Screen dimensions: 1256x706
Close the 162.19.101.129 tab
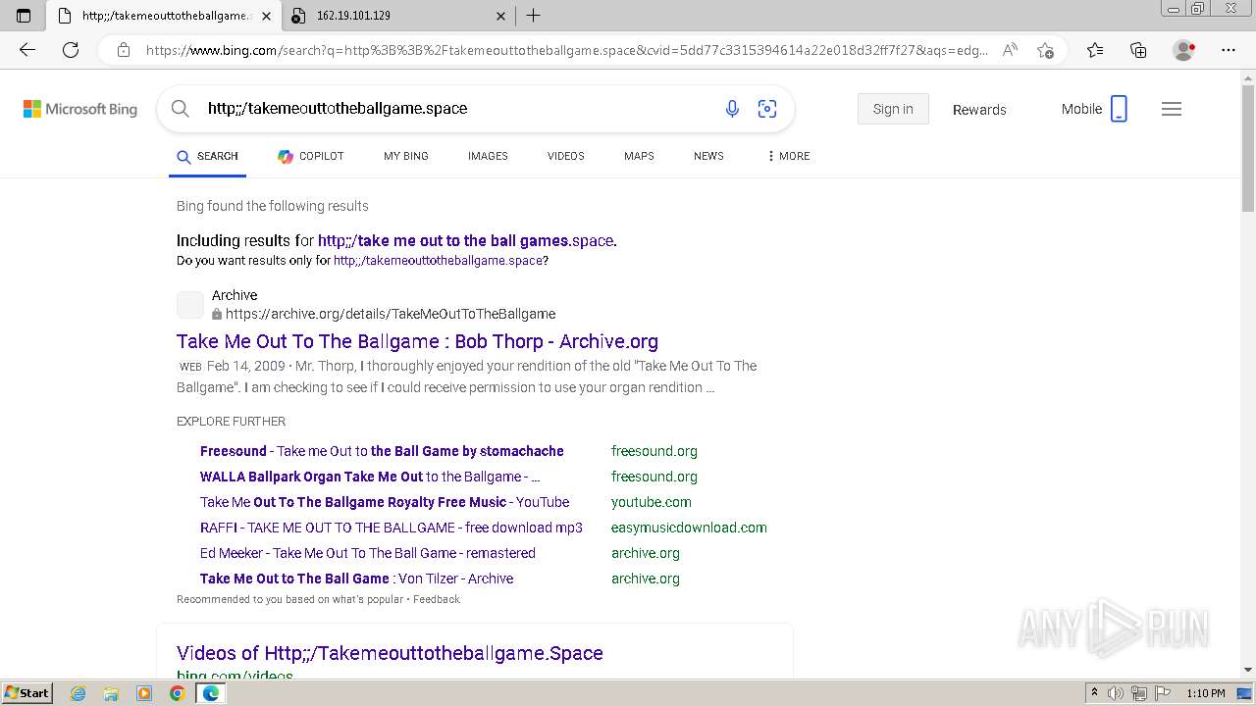[500, 16]
